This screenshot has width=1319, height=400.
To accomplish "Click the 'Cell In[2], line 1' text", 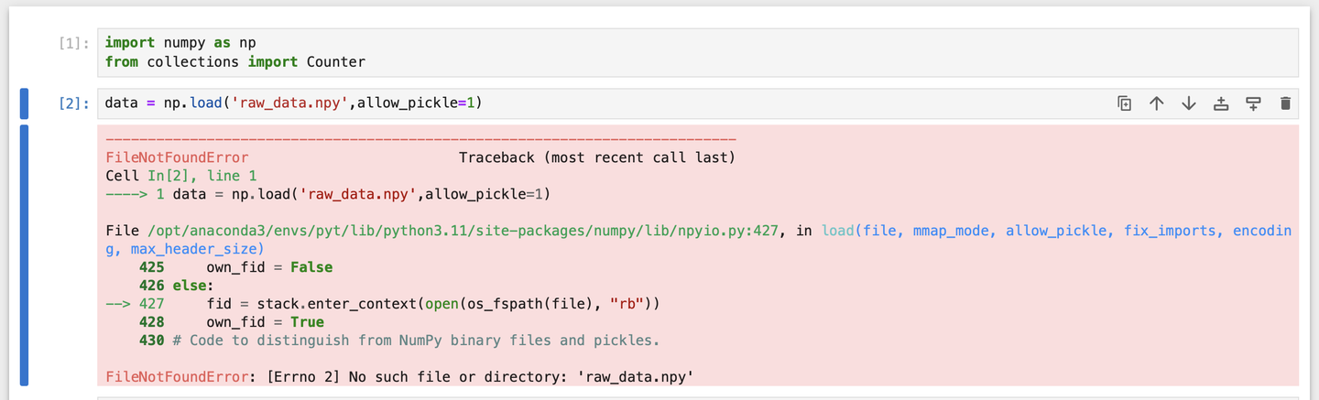I will [x=180, y=176].
